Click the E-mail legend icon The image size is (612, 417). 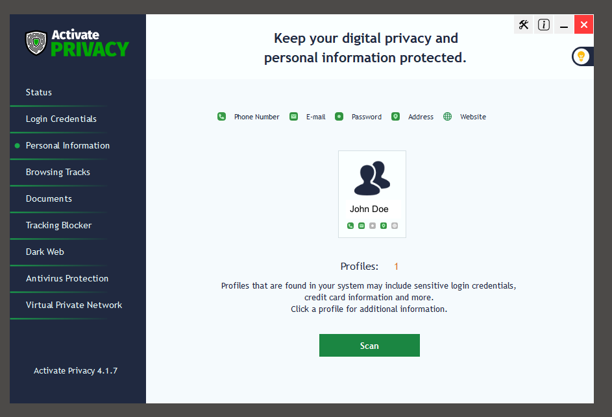[x=293, y=116]
